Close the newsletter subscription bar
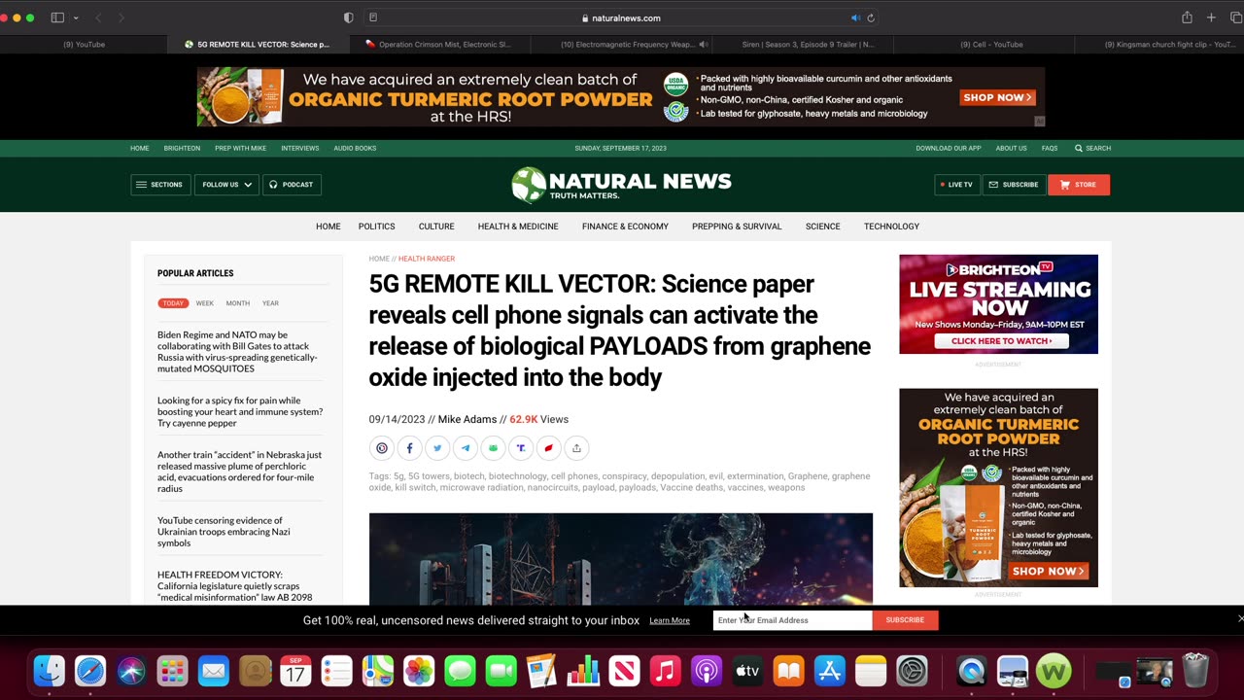This screenshot has height=700, width=1244. 1240,618
